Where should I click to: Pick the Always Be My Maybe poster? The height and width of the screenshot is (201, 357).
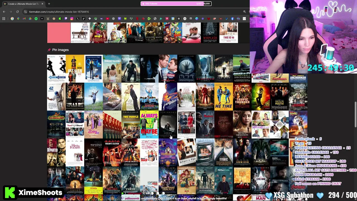tap(149, 125)
